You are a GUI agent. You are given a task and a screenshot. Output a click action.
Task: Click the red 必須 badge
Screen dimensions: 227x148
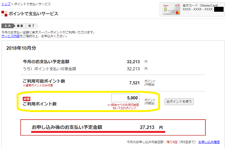coord(26,99)
